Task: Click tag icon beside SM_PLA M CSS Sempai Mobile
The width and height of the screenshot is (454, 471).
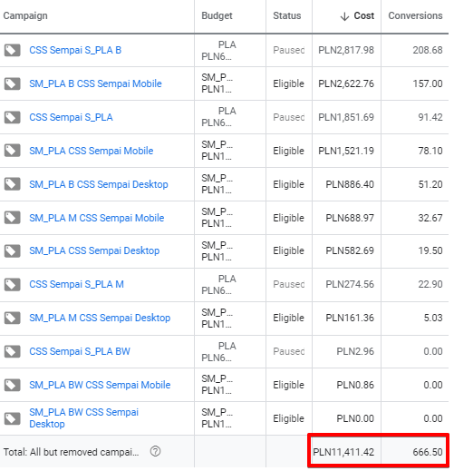Action: pos(13,218)
